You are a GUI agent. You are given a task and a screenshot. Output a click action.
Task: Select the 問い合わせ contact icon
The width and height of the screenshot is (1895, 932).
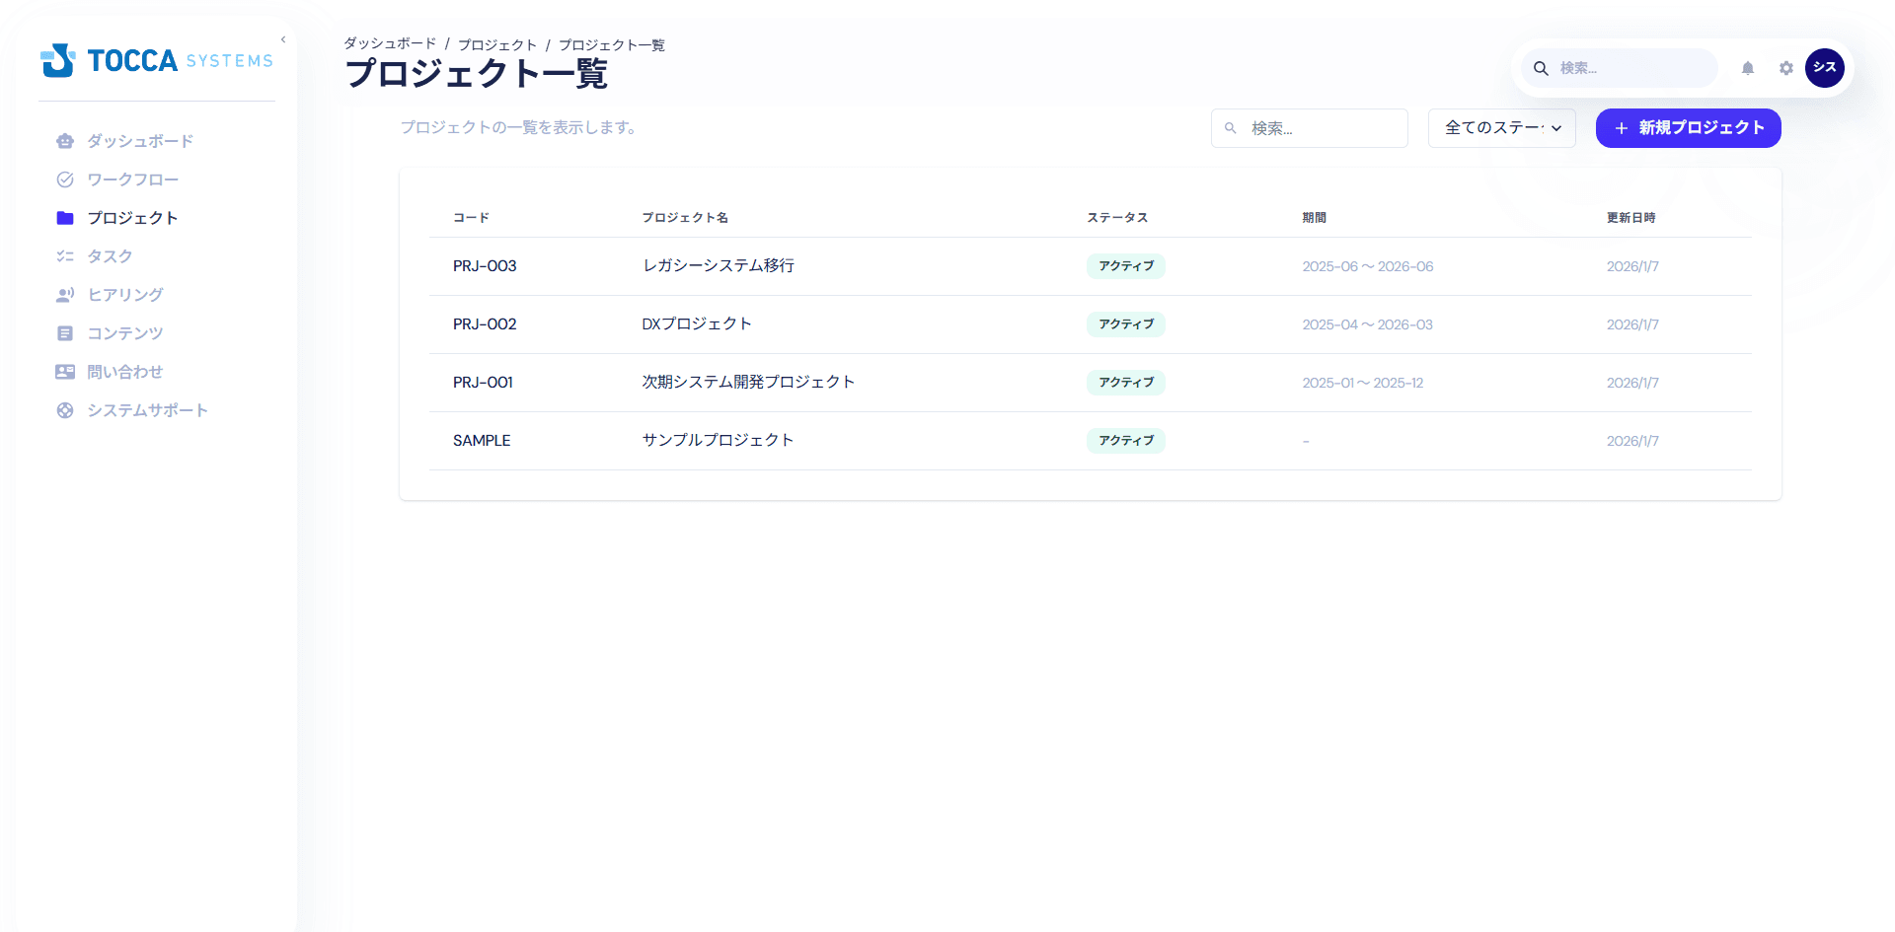tap(65, 372)
